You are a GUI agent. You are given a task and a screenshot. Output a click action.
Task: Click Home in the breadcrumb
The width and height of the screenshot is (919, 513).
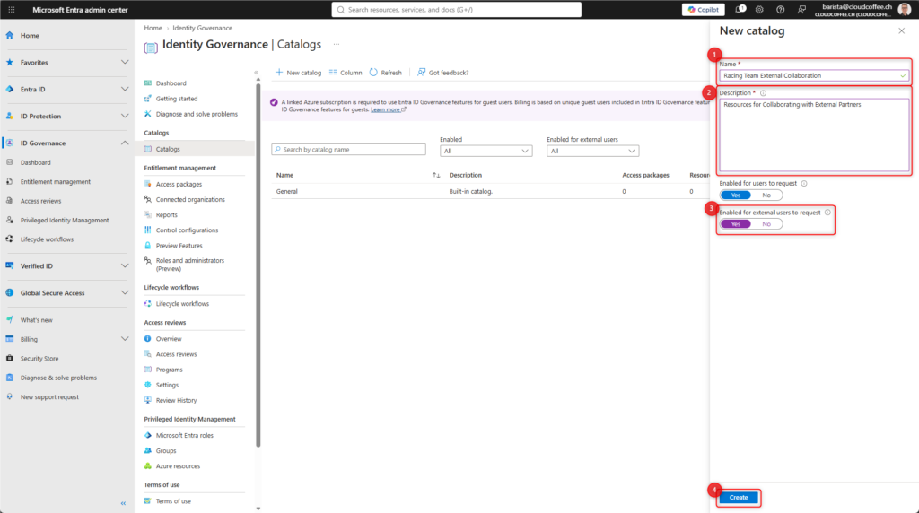[x=153, y=28]
